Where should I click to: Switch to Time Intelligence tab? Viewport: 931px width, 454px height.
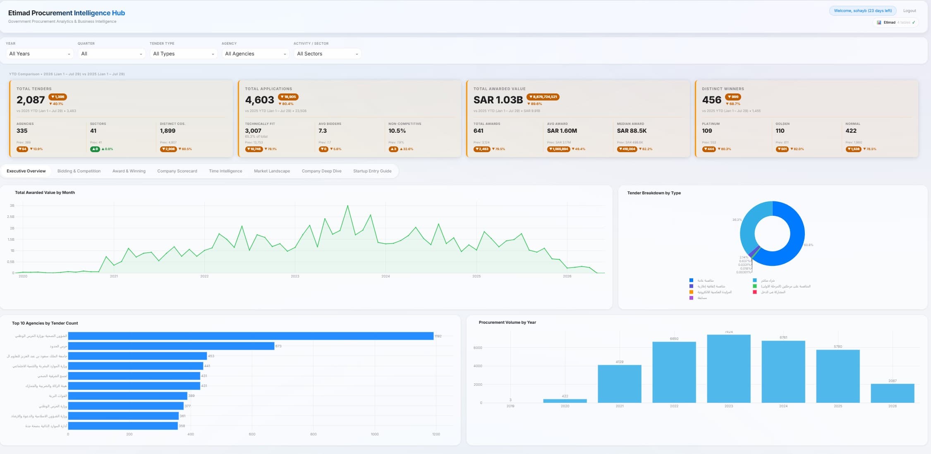225,171
